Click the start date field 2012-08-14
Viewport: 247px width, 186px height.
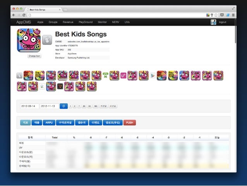click(29, 106)
